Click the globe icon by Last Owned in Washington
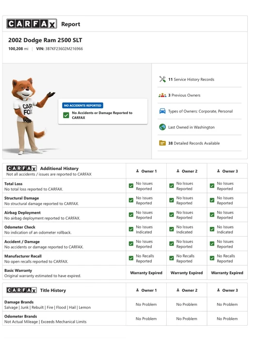This screenshot has height=349, width=256. (162, 127)
